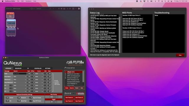Open MIDI Studio help via question mark
This screenshot has height=106, width=189.
(79, 9)
